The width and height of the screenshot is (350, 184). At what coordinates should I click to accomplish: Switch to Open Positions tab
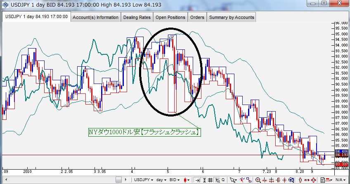[170, 17]
